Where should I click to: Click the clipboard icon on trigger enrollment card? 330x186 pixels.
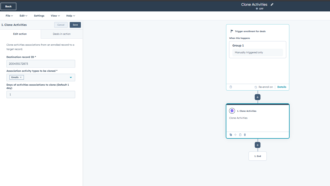pos(231,87)
